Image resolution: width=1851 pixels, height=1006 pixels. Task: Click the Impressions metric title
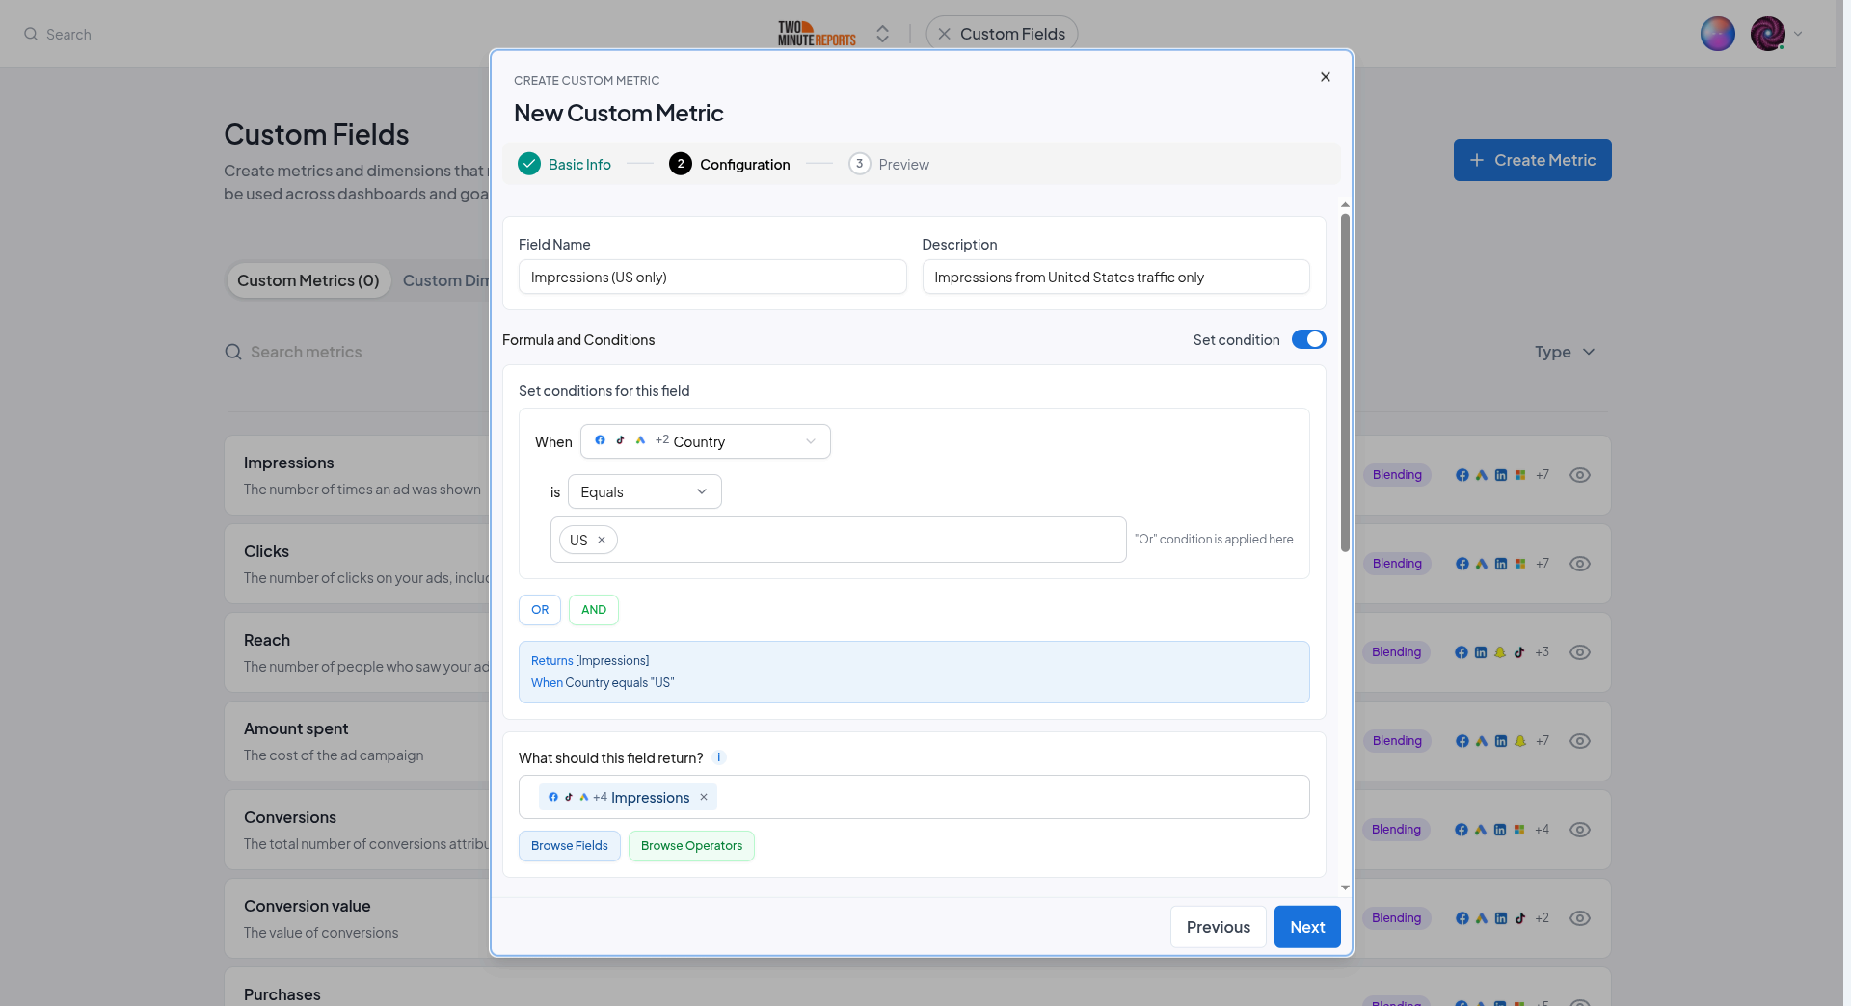click(x=288, y=463)
